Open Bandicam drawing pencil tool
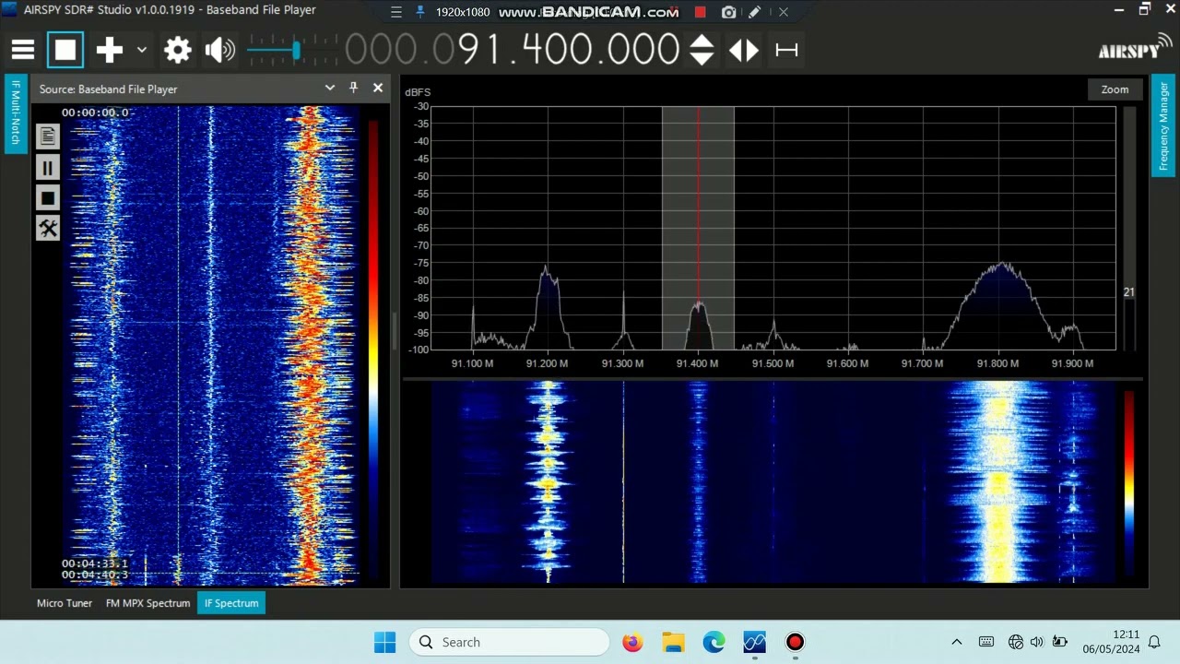The width and height of the screenshot is (1180, 664). pos(755,12)
